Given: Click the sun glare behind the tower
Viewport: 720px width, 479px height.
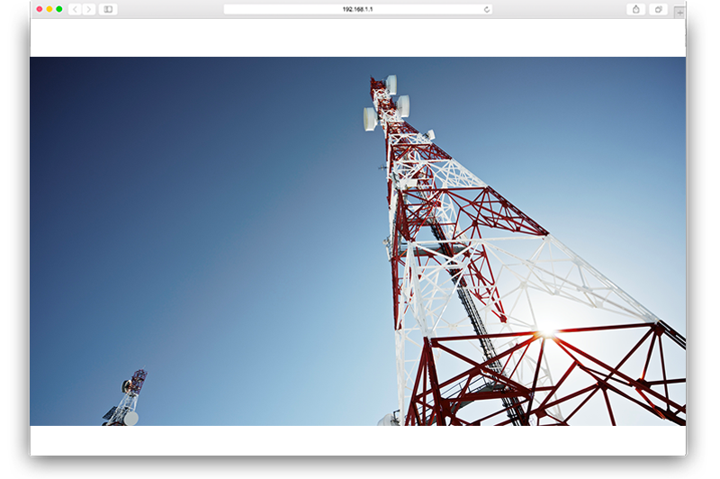Looking at the screenshot, I should [546, 333].
